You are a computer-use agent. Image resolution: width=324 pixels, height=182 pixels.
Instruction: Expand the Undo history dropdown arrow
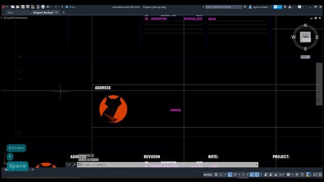pyautogui.click(x=52, y=7)
